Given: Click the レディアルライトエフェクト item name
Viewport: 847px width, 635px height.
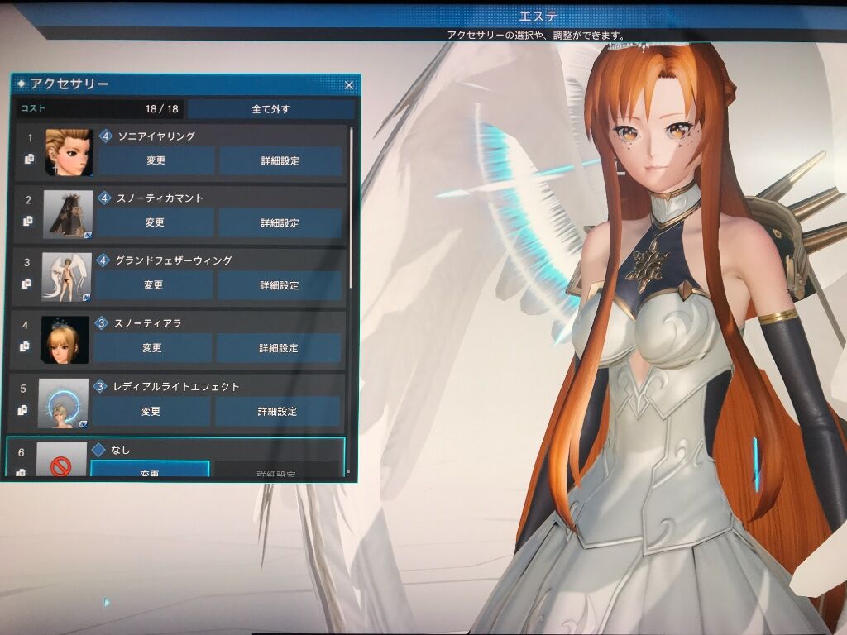Looking at the screenshot, I should tap(175, 387).
